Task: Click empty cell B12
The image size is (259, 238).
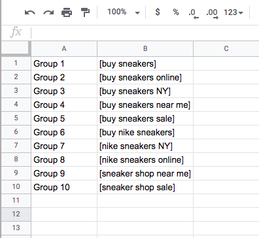Action: pos(145,214)
